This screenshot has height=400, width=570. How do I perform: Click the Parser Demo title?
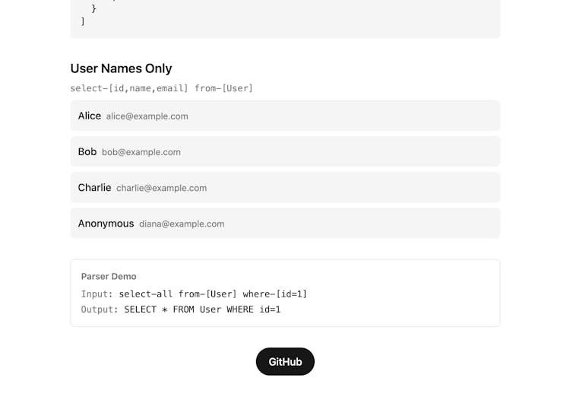click(109, 277)
